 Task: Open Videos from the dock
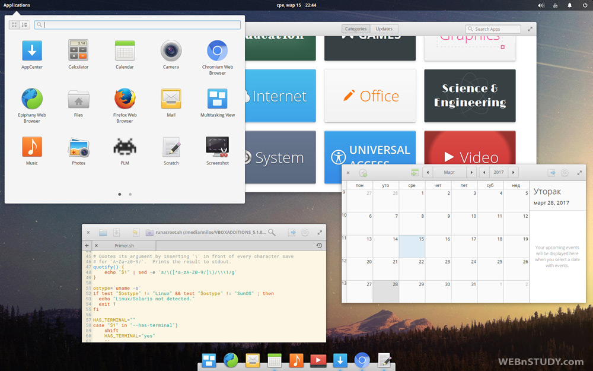[x=318, y=360]
